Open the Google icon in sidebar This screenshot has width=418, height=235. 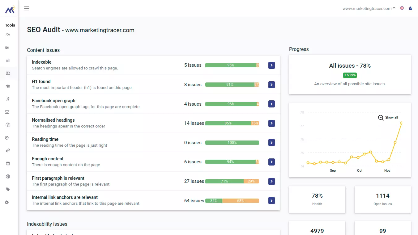click(x=8, y=99)
